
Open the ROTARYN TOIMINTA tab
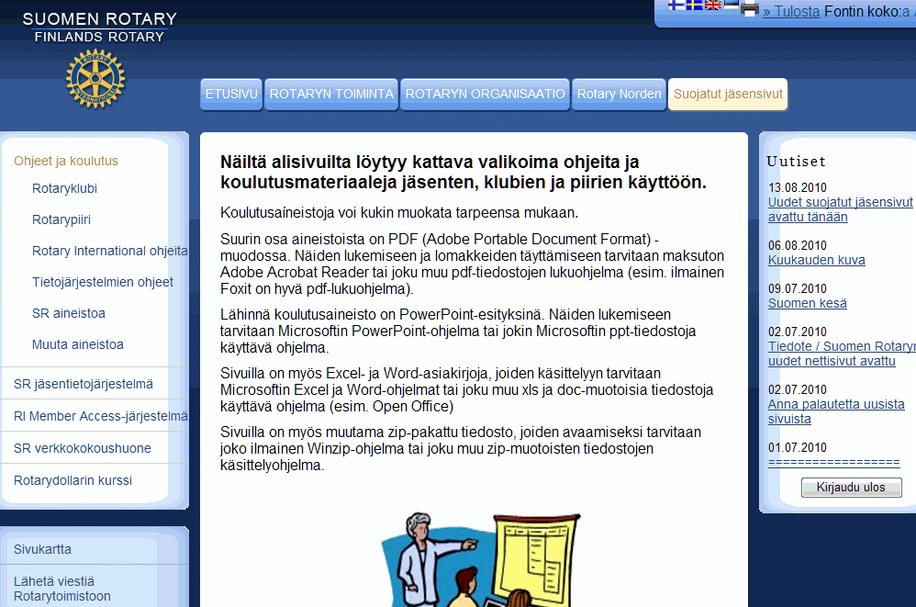coord(331,94)
